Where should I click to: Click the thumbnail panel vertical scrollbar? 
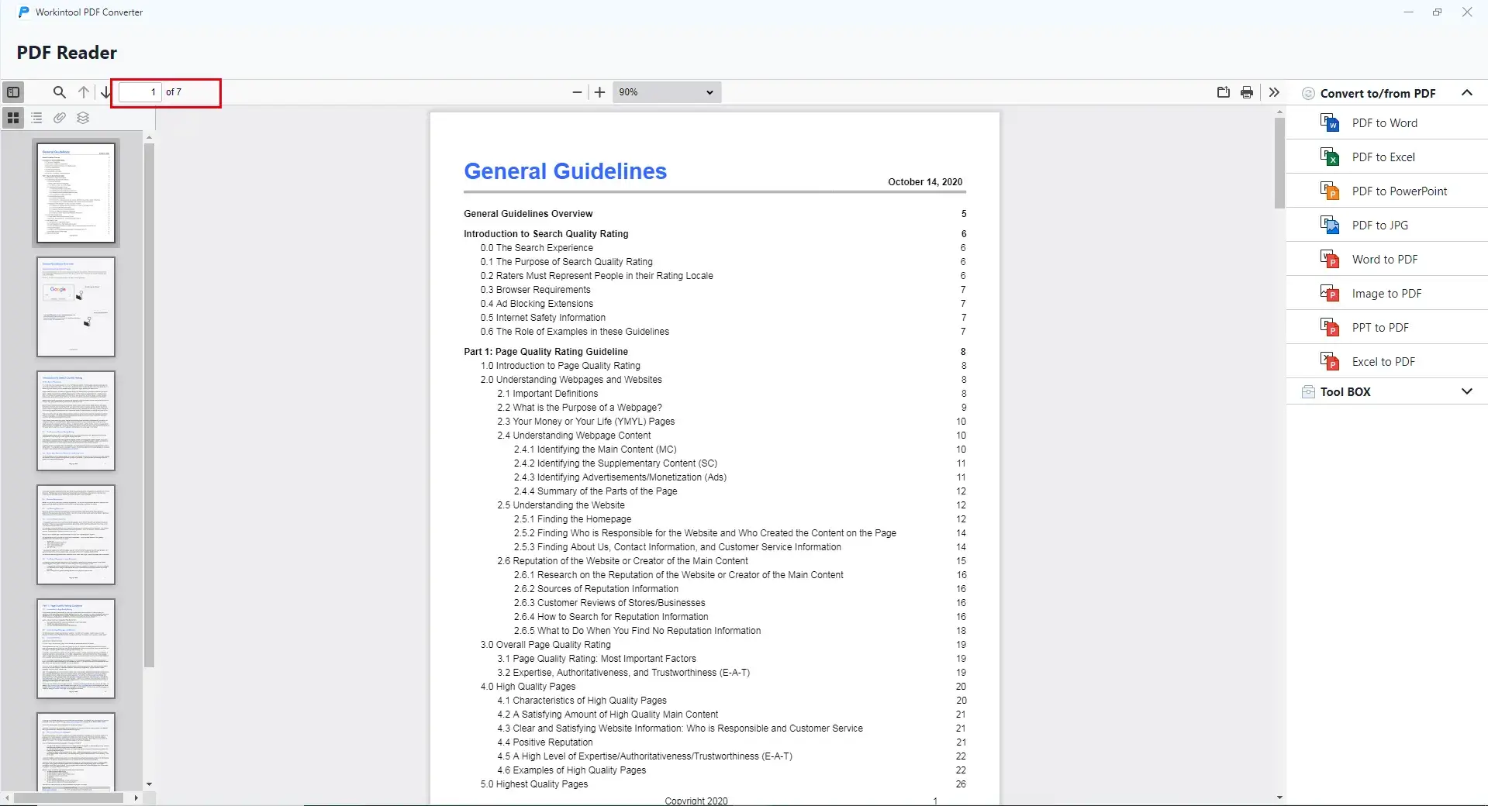coord(150,405)
